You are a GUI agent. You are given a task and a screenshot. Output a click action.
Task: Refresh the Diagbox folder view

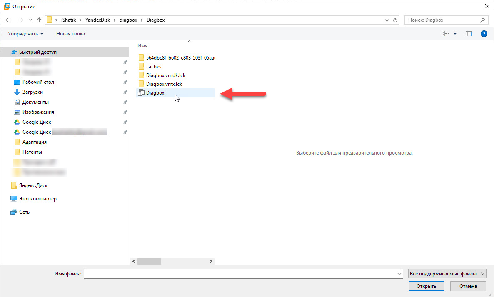pyautogui.click(x=395, y=20)
